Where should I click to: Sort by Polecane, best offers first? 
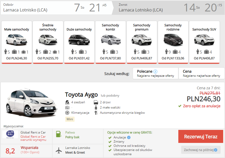pos(156,73)
